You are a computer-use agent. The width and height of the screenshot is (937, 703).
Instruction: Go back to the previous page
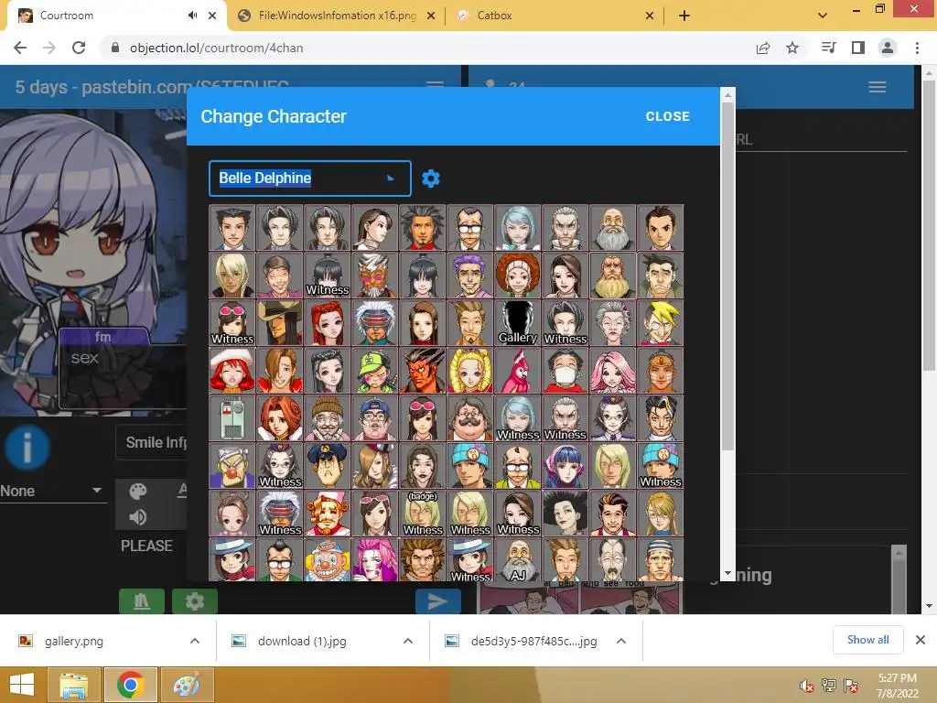pyautogui.click(x=20, y=48)
